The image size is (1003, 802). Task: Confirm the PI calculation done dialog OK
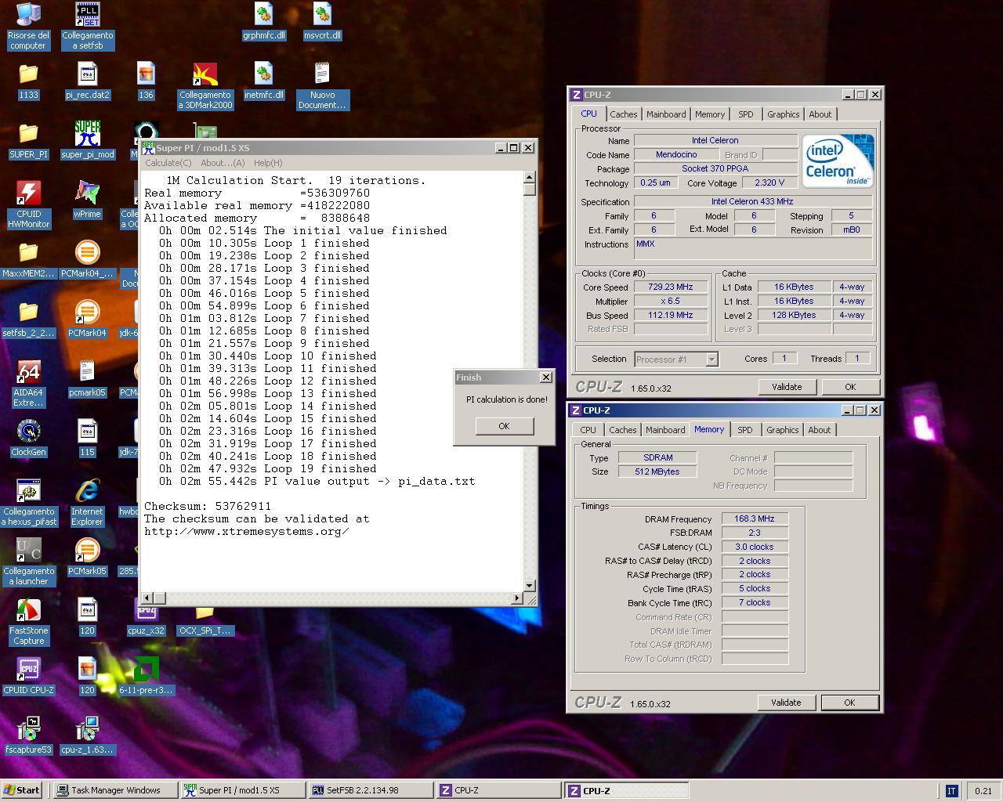click(x=504, y=426)
